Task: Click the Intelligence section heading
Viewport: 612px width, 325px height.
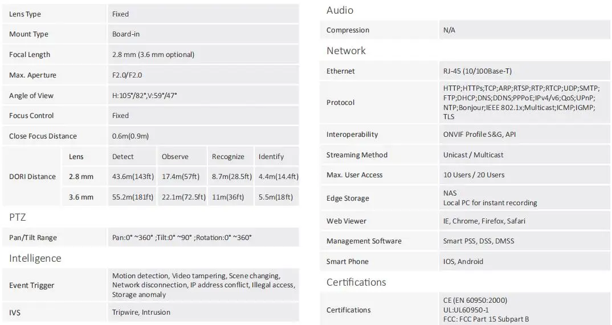Action: (x=35, y=258)
